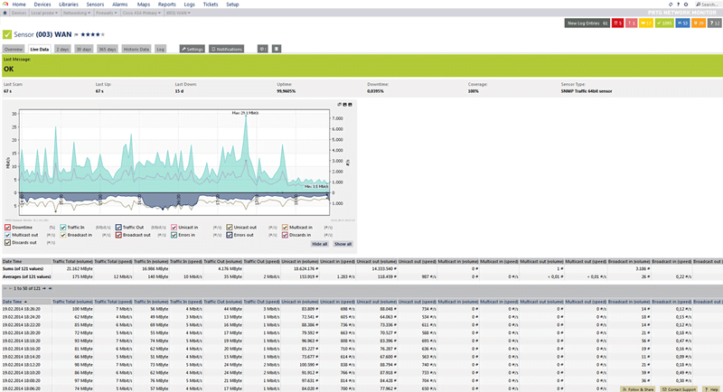Open the blue Paused sensors badge
This screenshot has width=723, height=392.
click(682, 23)
